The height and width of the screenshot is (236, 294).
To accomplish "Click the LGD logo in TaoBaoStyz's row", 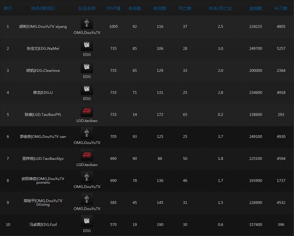I will click(x=87, y=155).
